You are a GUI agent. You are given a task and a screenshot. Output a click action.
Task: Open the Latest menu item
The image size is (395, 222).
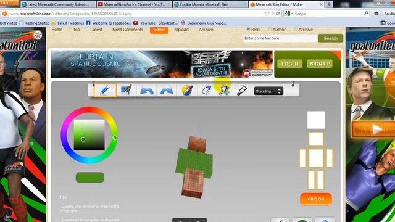coord(96,30)
